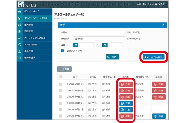Open the start date calendar icon
The width and height of the screenshot is (185, 123).
(76, 45)
